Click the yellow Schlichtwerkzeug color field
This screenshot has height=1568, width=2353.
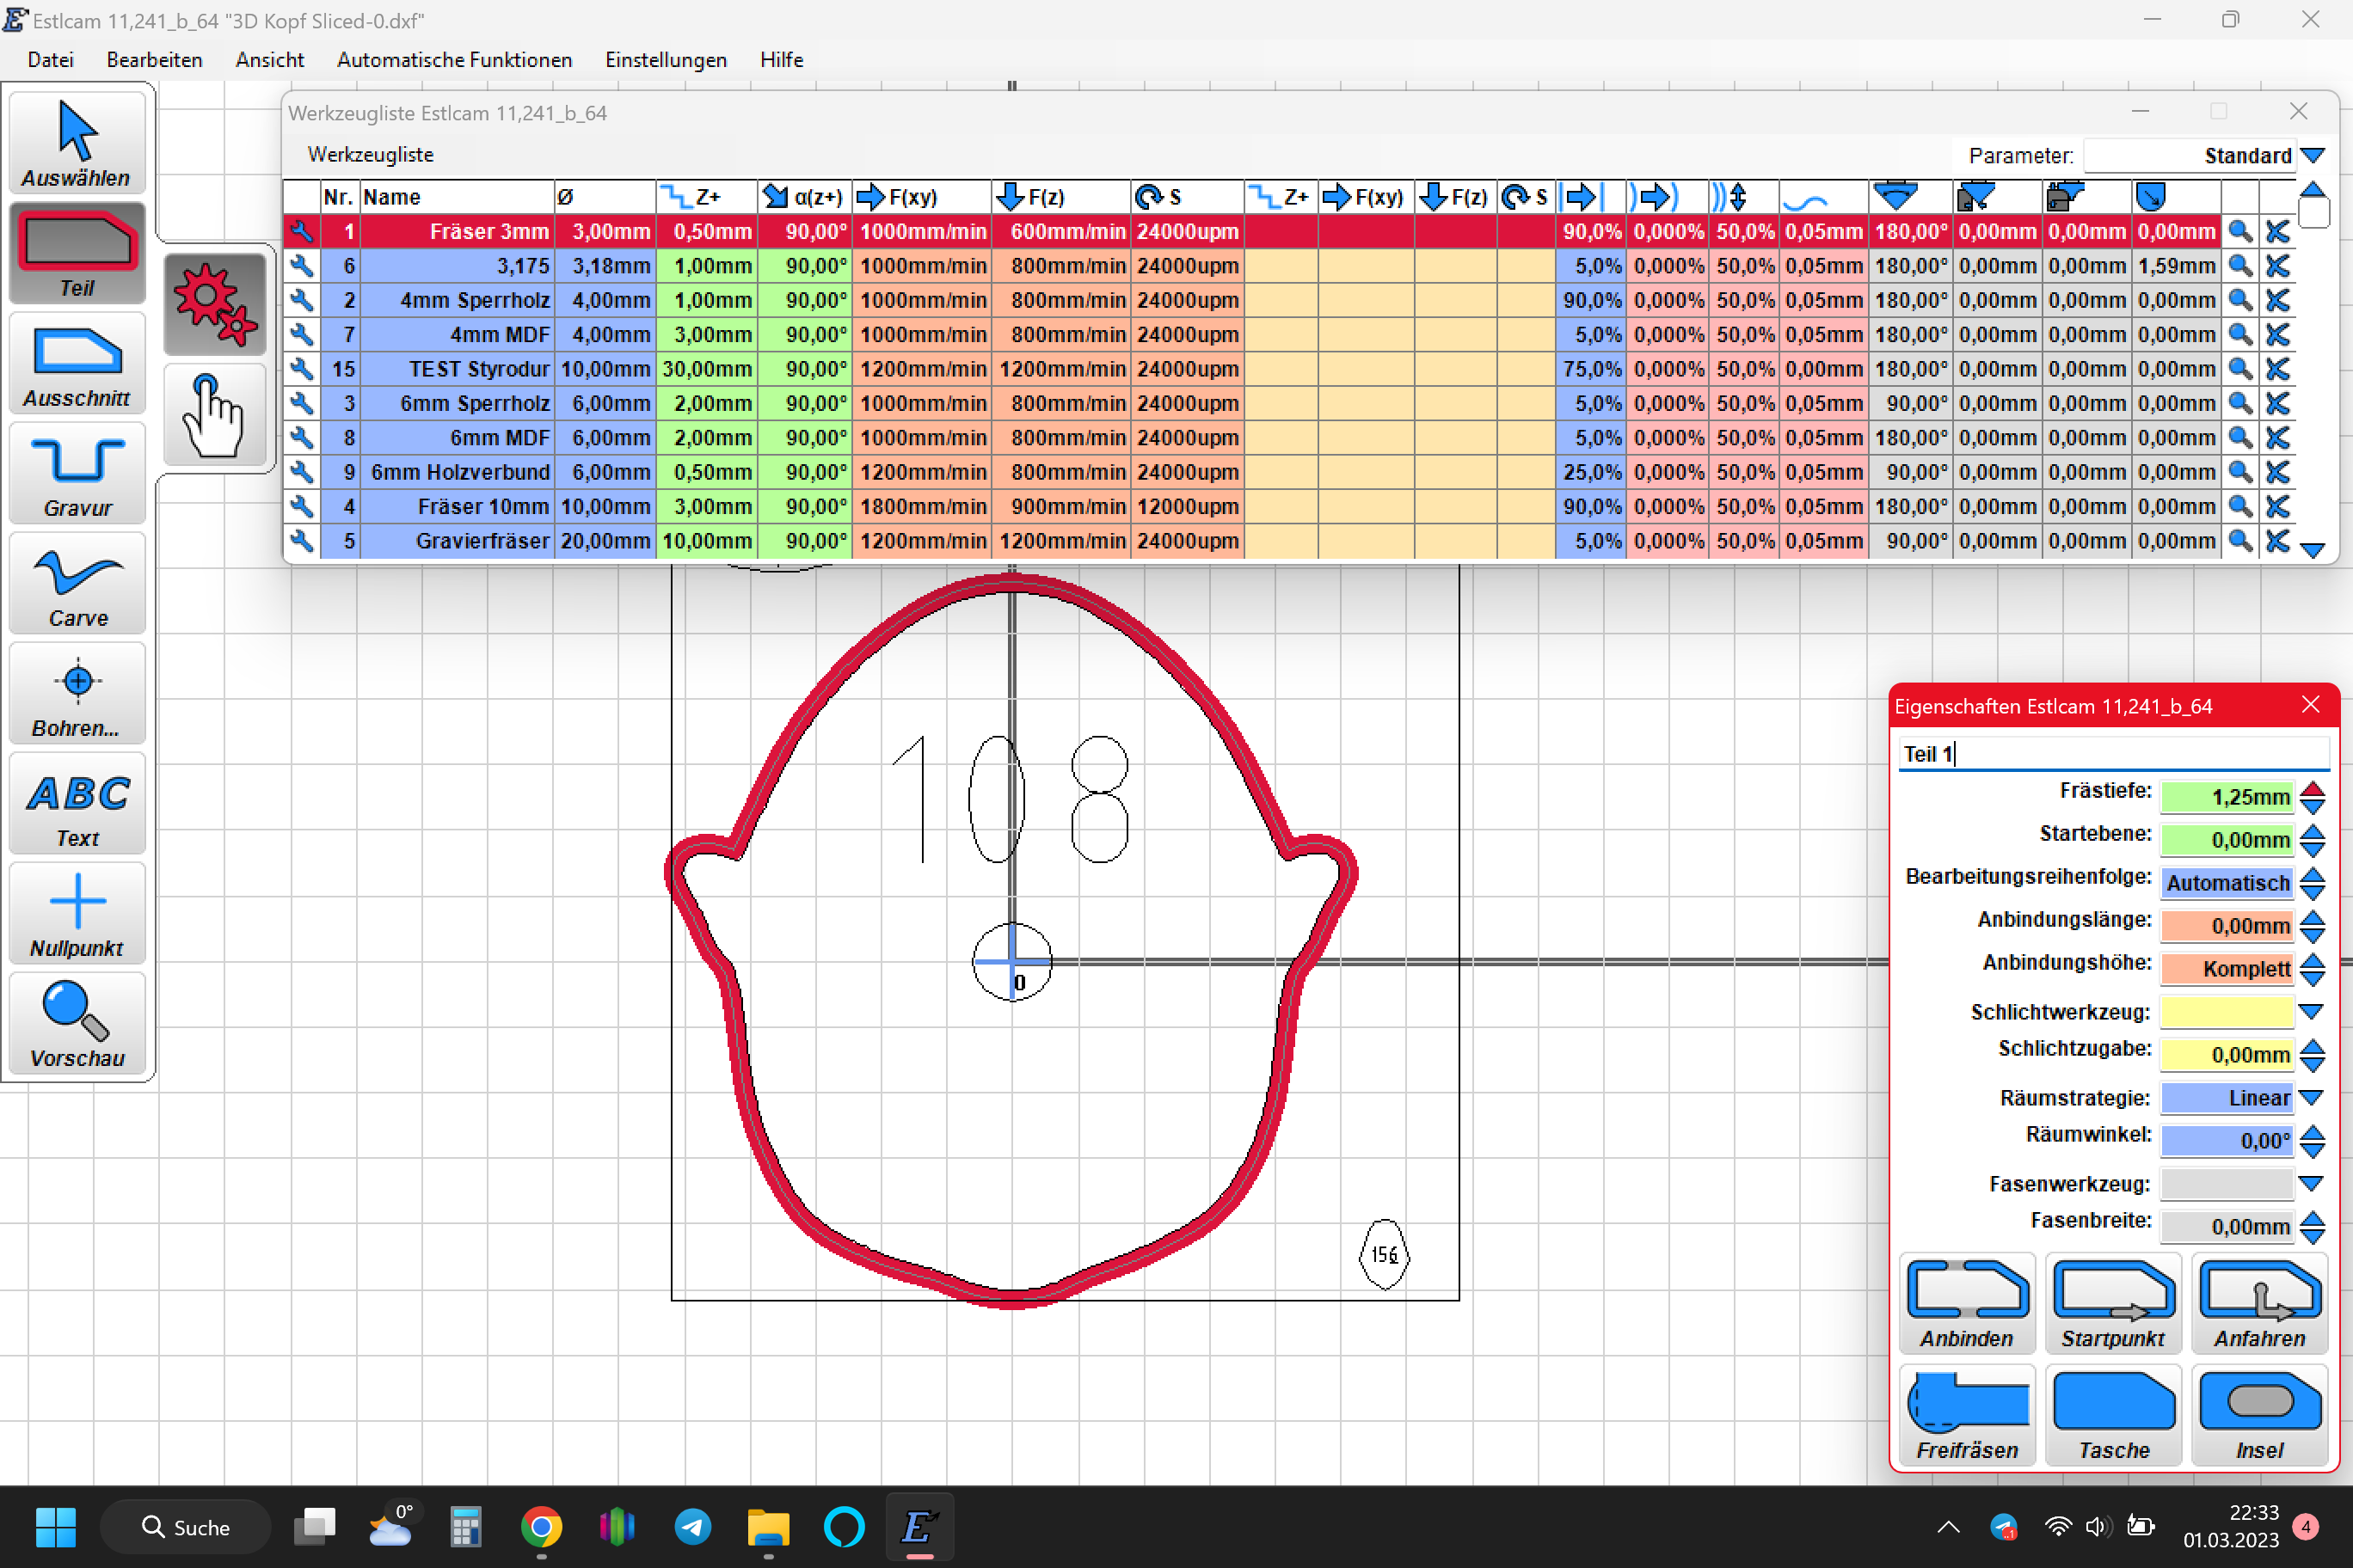pyautogui.click(x=2226, y=1011)
